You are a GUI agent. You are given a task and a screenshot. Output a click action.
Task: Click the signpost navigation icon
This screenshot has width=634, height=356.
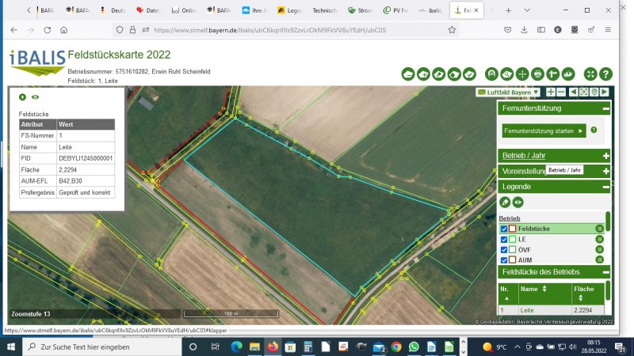click(553, 74)
